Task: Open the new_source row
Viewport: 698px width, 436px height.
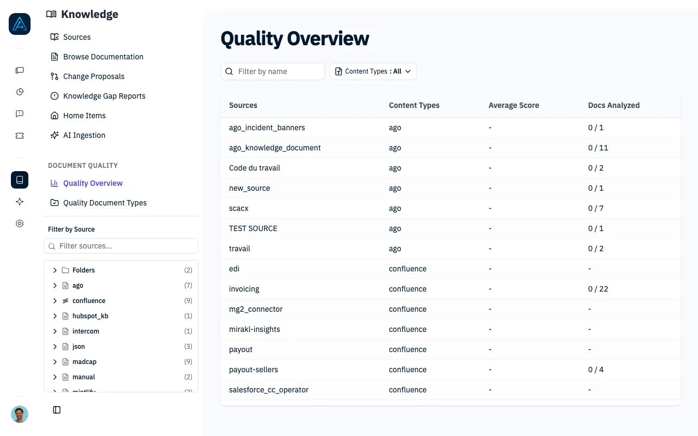Action: tap(450, 188)
